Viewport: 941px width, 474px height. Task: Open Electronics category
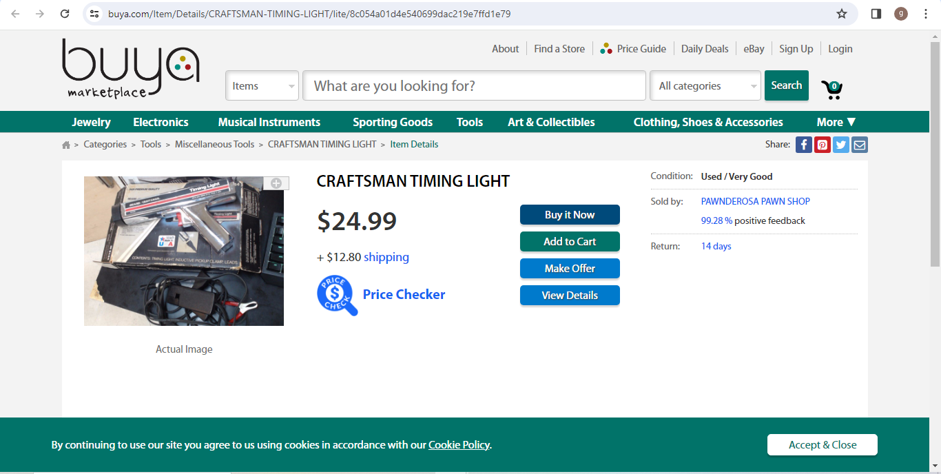(x=161, y=122)
